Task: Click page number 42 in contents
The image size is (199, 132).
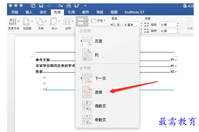Action: 172,71
